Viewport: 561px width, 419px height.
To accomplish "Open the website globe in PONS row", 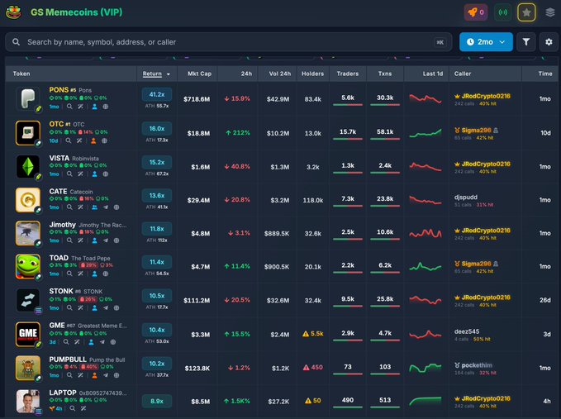I will [x=106, y=107].
